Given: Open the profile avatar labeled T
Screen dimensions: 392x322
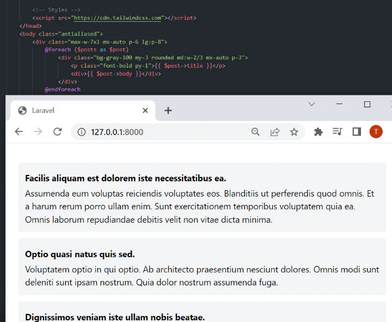Looking at the screenshot, I should (376, 132).
